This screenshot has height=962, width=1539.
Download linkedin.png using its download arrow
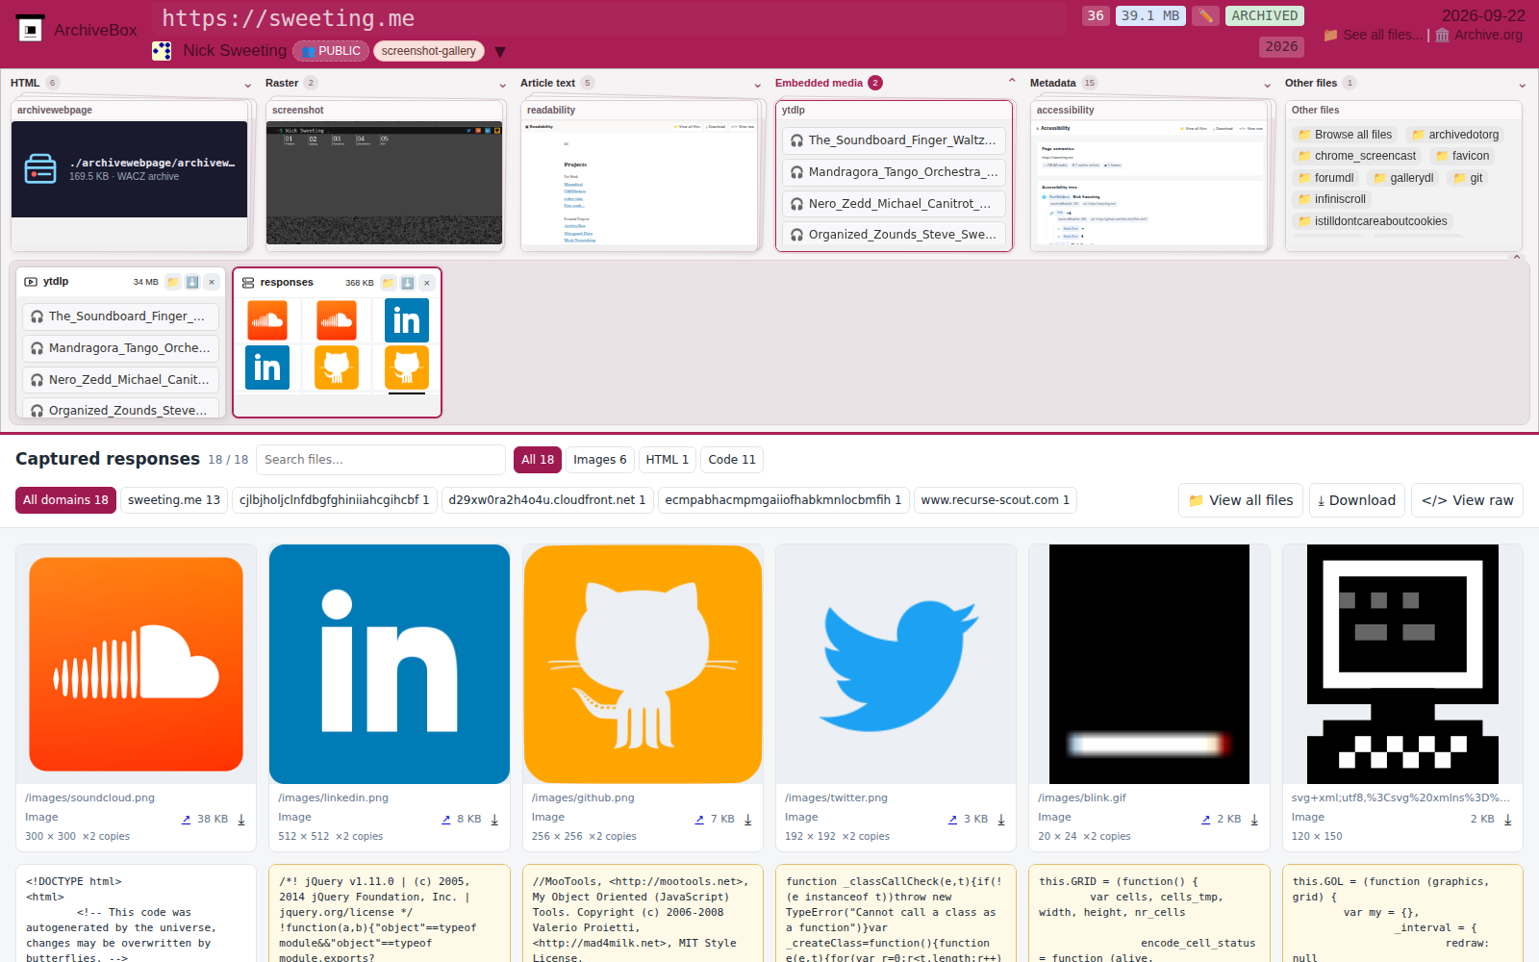(494, 820)
